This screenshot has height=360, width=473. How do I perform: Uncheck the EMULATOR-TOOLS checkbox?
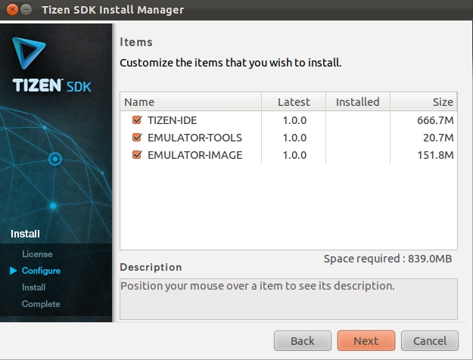137,138
